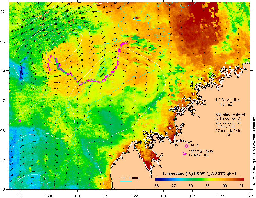Click the longitude axis label 119
Image resolution: width=256 pixels, height=198 pixels.
20,196
